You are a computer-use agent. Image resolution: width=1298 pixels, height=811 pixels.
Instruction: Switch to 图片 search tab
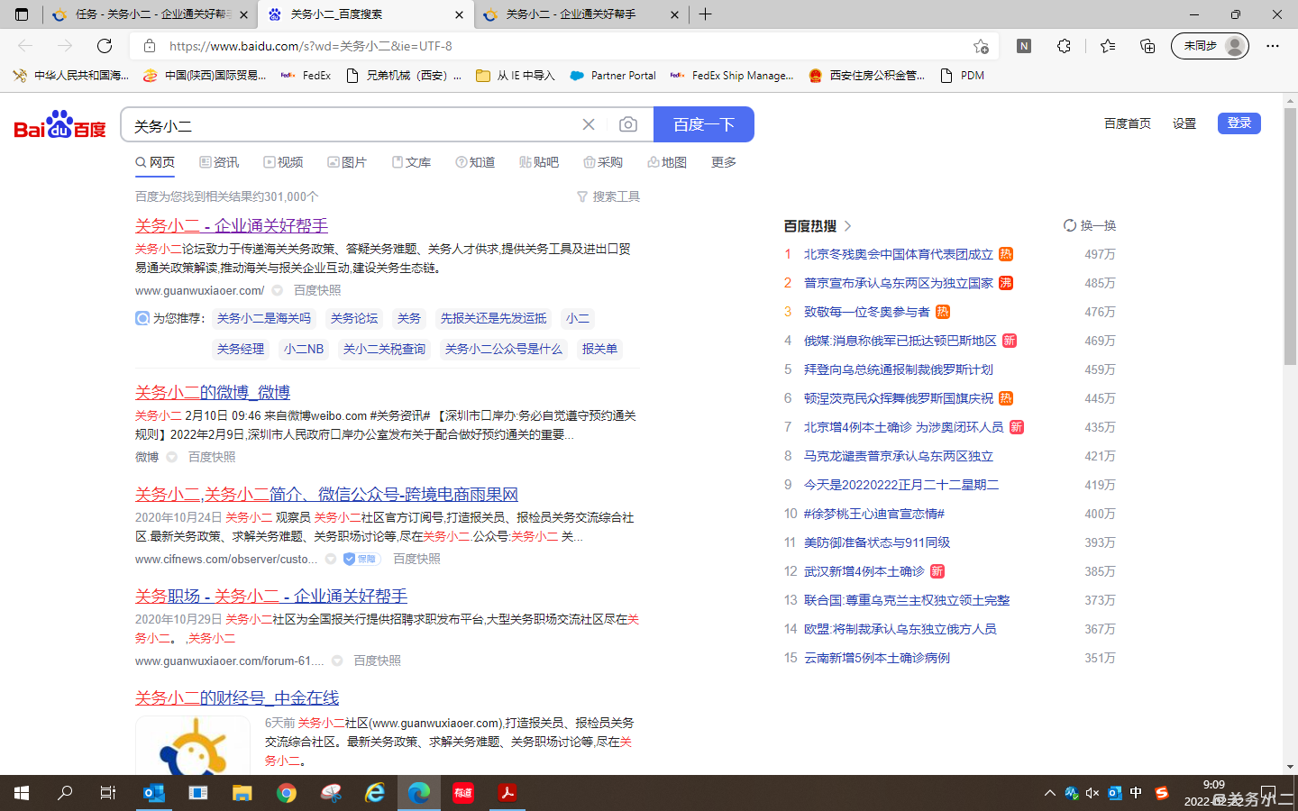347,162
